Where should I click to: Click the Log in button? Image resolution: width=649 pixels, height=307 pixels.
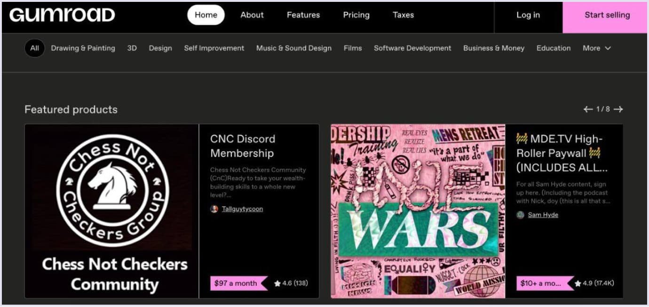coord(528,15)
